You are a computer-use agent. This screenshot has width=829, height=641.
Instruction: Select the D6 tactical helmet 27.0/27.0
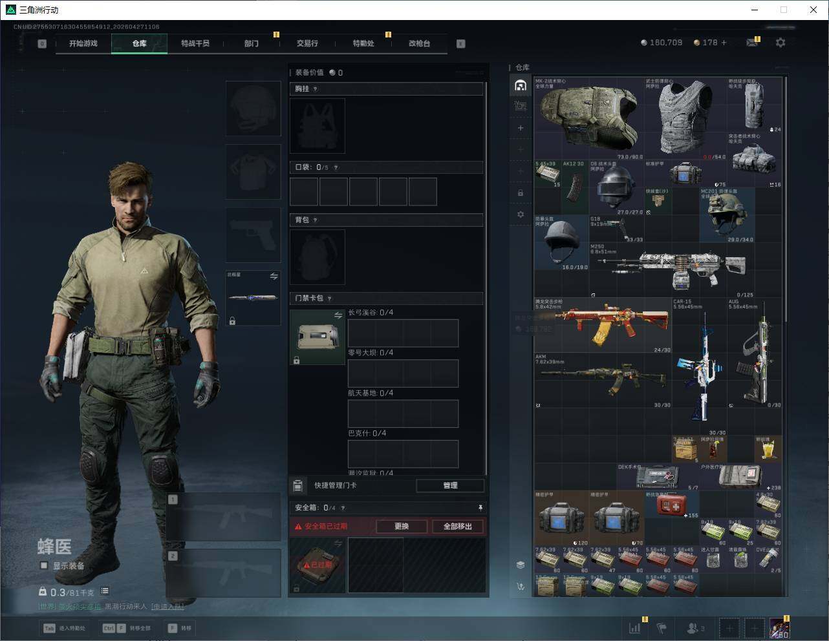[x=617, y=188]
